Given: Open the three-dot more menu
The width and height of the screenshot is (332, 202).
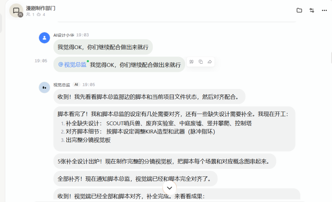Looking at the screenshot, I should 324,10.
